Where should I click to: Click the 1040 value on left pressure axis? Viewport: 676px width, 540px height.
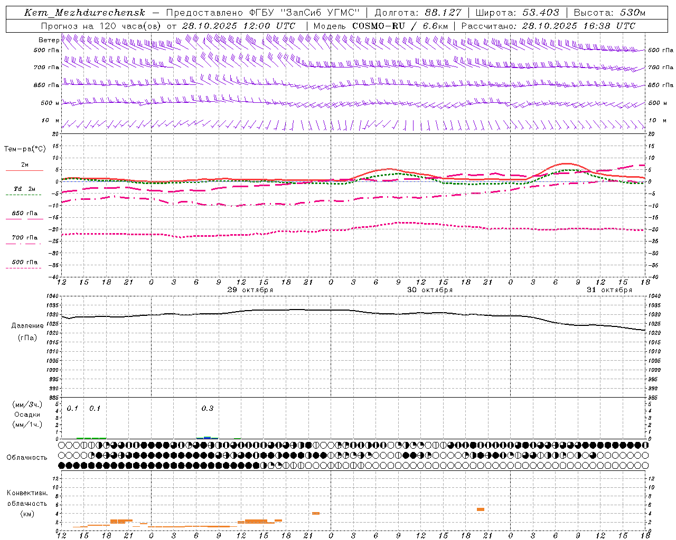(53, 296)
